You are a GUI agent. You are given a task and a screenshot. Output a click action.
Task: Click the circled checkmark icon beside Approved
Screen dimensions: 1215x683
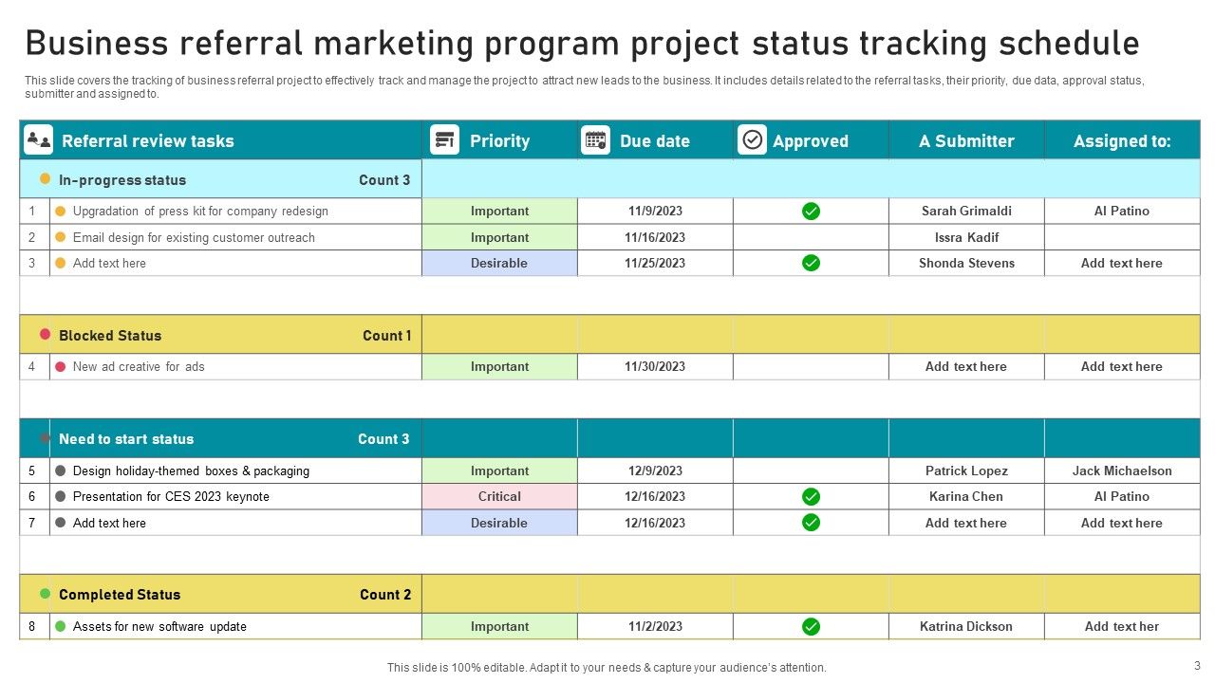752,139
